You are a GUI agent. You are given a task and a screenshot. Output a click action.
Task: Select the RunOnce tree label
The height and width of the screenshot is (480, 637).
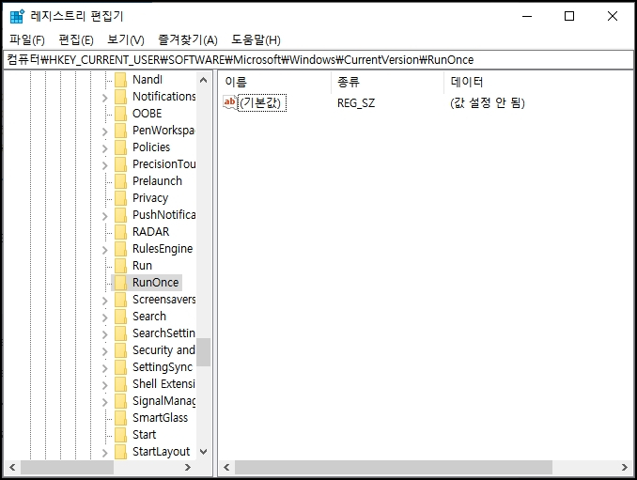click(156, 283)
